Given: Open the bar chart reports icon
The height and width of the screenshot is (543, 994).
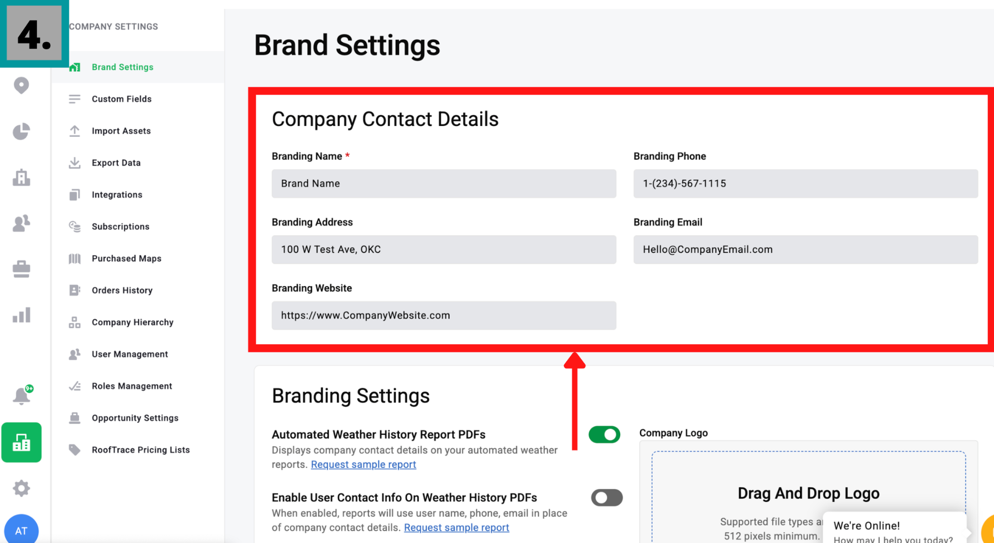Looking at the screenshot, I should [x=21, y=315].
